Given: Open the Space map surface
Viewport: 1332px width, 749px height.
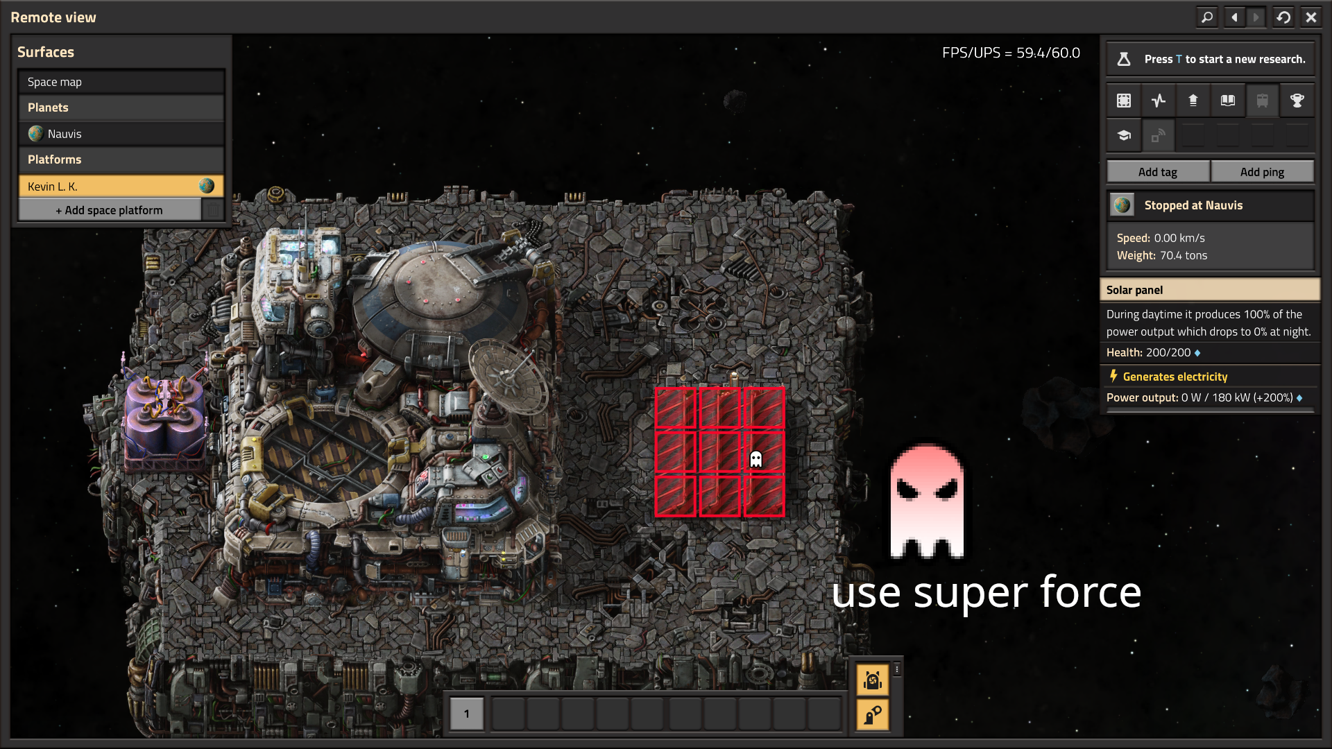Looking at the screenshot, I should tap(121, 82).
